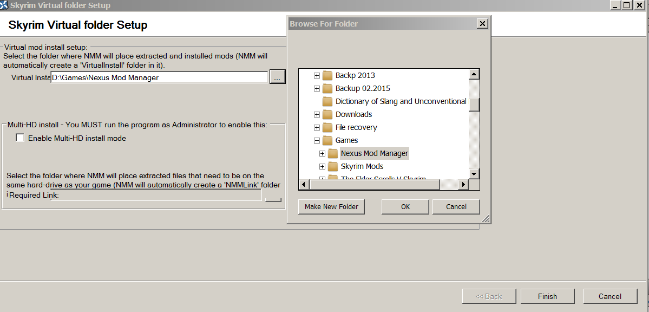649x312 pixels.
Task: Click the Virtual Install path field
Action: pos(159,77)
